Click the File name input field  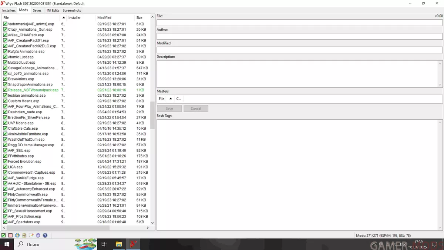point(299,23)
